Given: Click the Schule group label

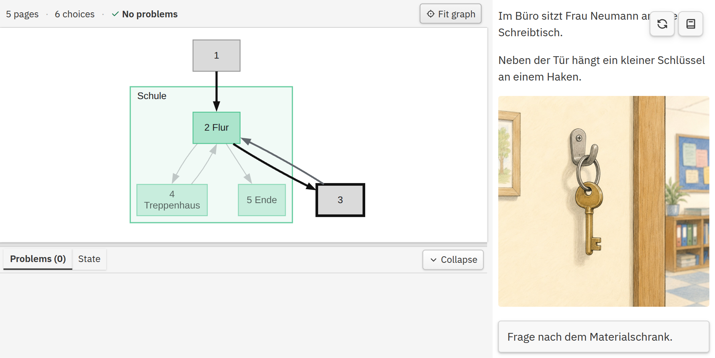Looking at the screenshot, I should 152,96.
